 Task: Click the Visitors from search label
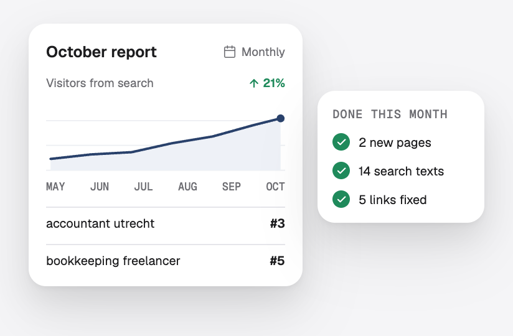(x=100, y=83)
